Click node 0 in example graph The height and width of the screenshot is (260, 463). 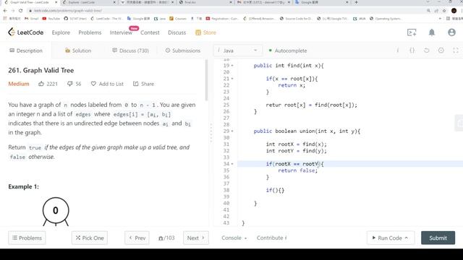click(56, 210)
